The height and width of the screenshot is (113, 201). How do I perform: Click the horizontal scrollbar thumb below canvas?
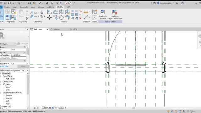(134, 108)
